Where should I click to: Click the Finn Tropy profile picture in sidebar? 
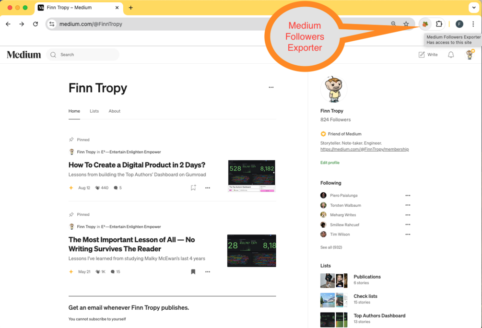tap(333, 89)
